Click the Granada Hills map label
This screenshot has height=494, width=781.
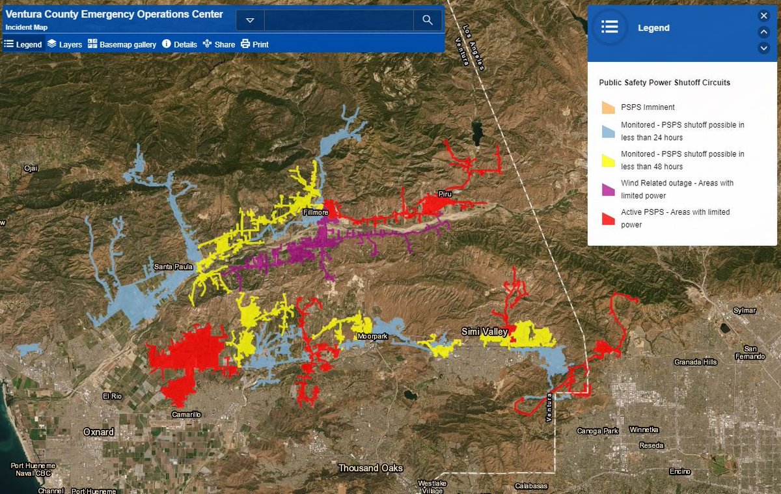(x=696, y=362)
